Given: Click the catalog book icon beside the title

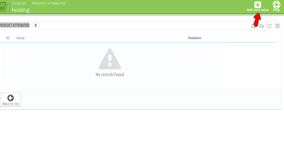Looking at the screenshot, I should (4, 7).
